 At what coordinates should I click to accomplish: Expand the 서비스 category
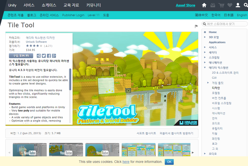205,47
